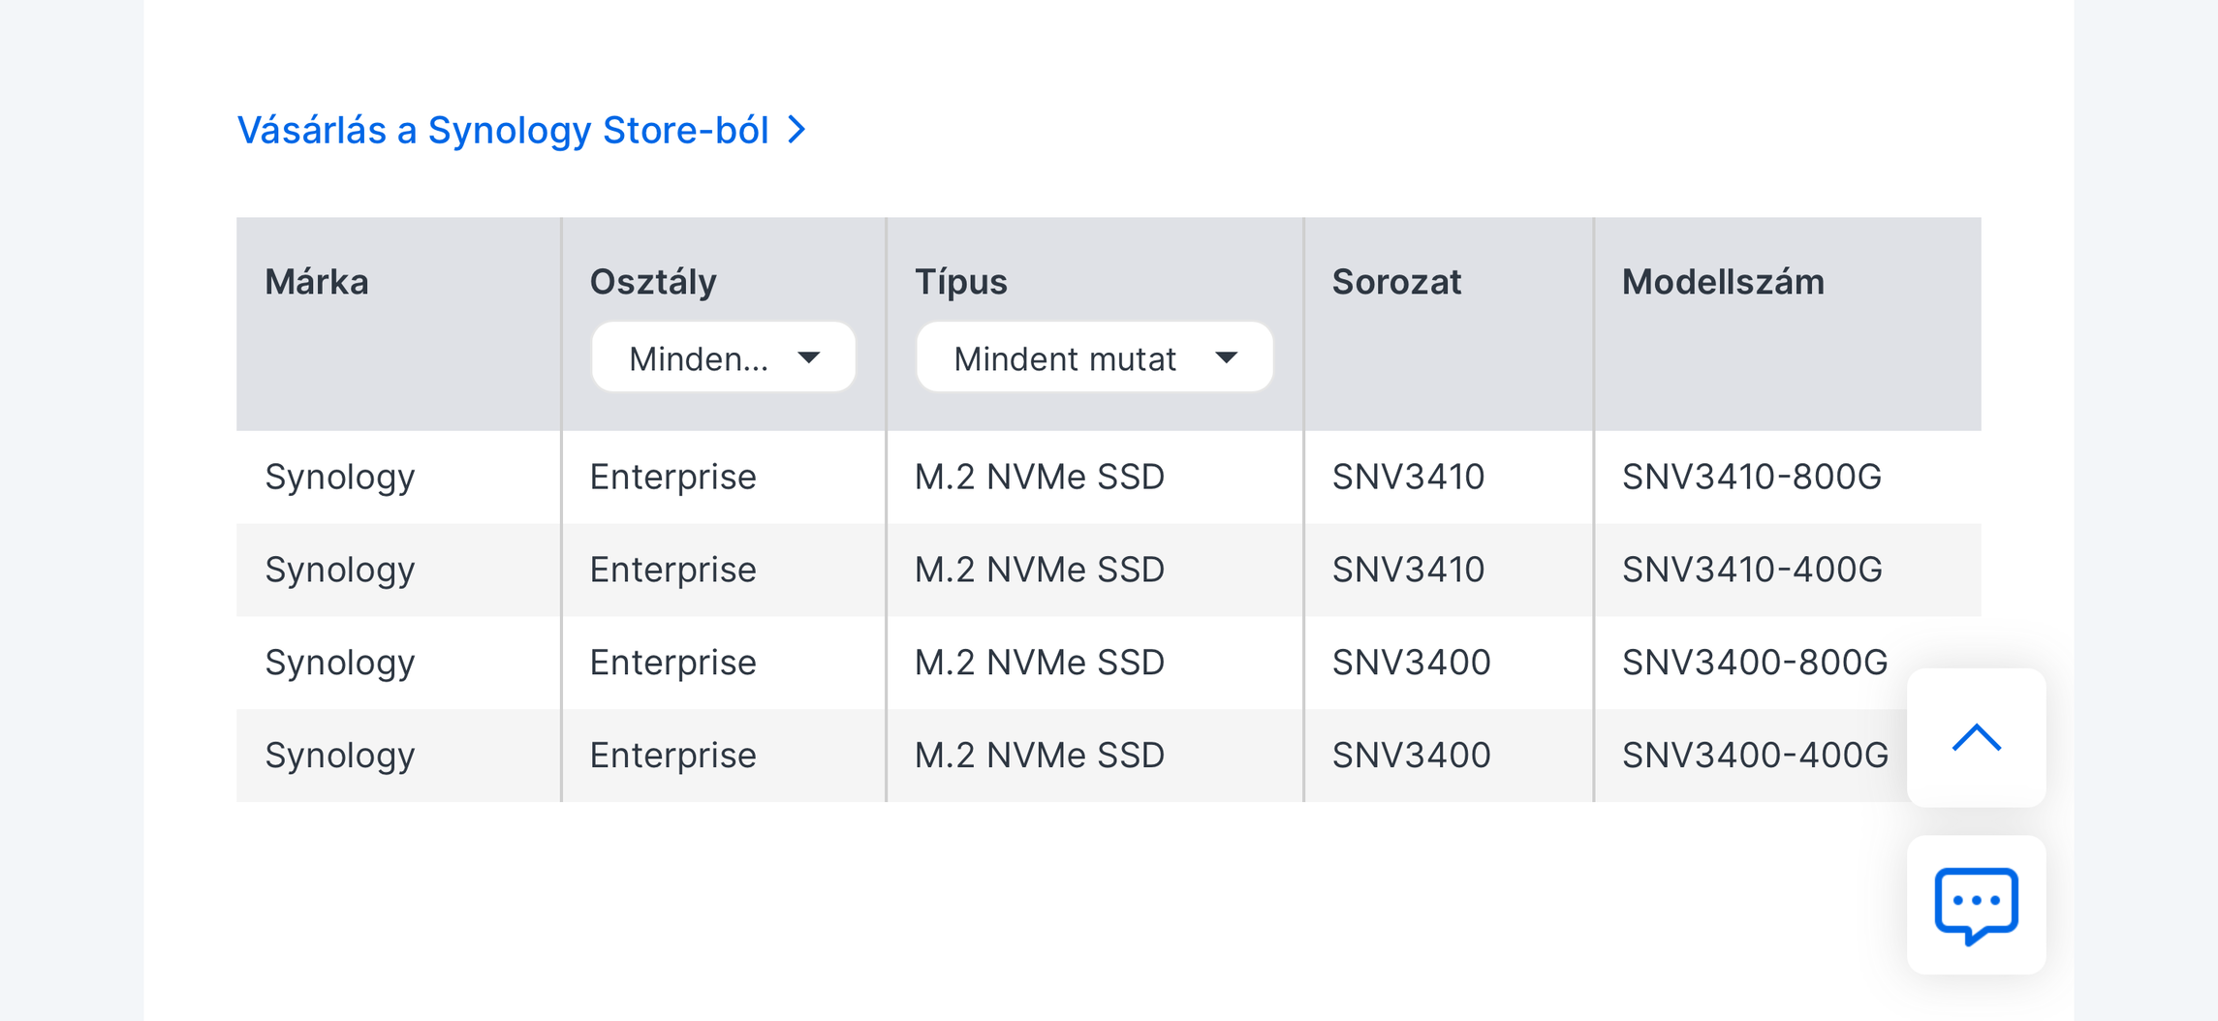Image resolution: width=2218 pixels, height=1021 pixels.
Task: Click M.2 NVMe SSD in SNV3410-400G row
Action: pyautogui.click(x=1040, y=570)
